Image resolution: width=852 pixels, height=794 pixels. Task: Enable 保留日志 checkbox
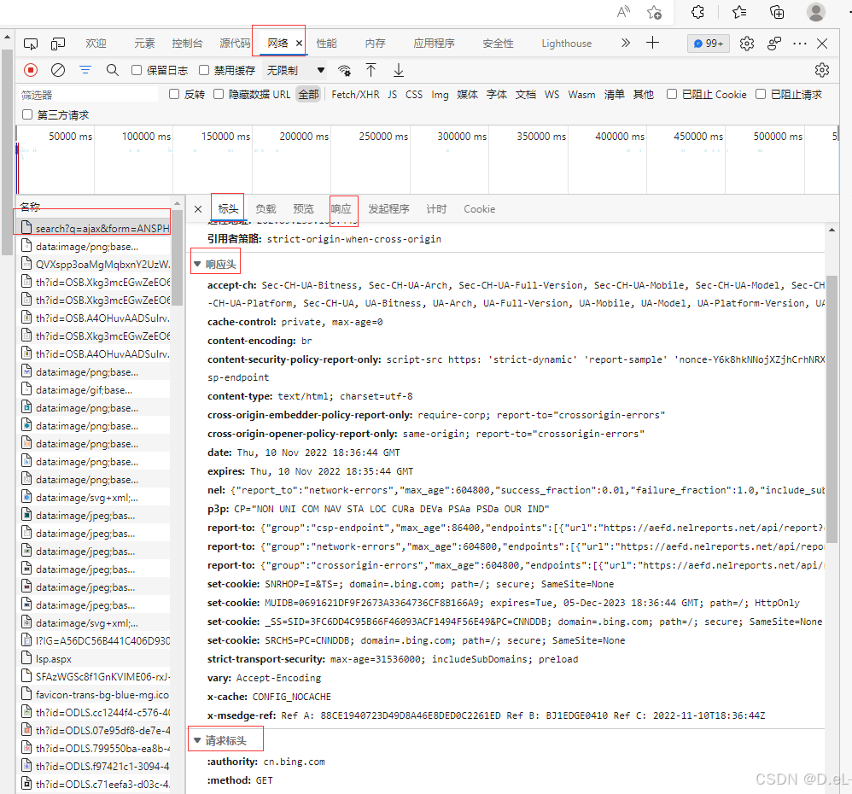pyautogui.click(x=137, y=70)
